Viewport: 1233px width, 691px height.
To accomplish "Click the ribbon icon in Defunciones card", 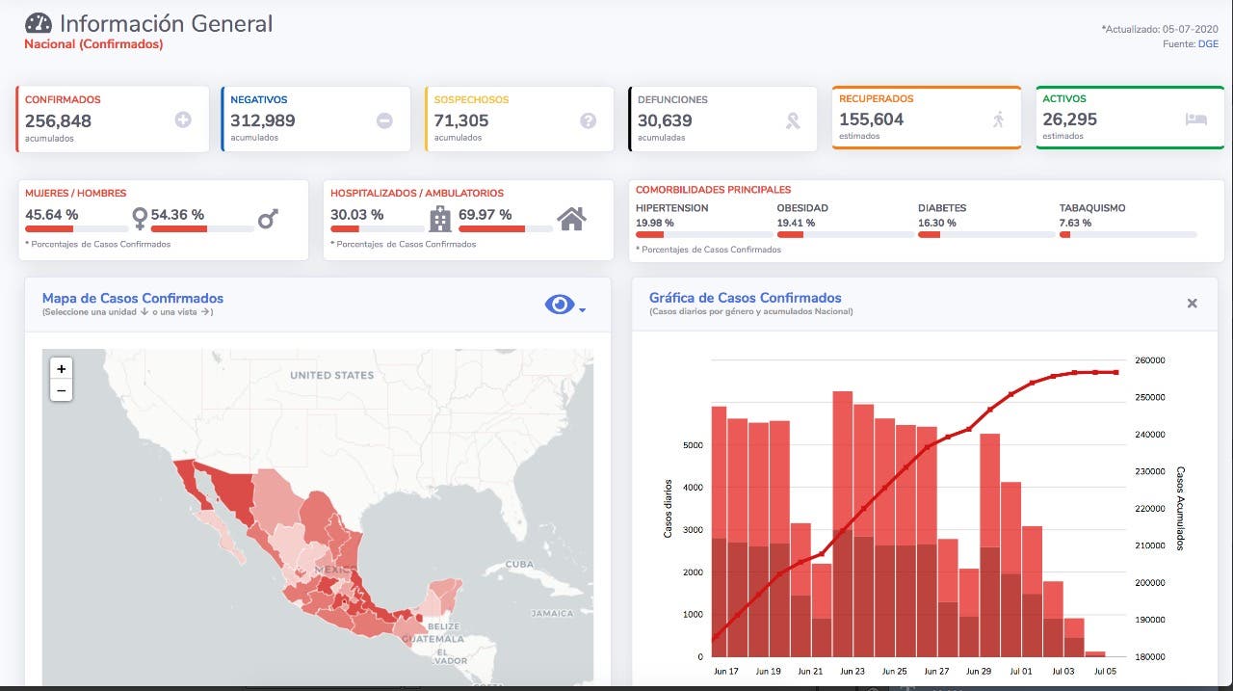I will [793, 120].
